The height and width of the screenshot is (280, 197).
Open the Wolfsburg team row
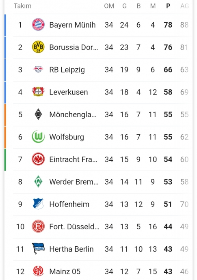pyautogui.click(x=101, y=137)
